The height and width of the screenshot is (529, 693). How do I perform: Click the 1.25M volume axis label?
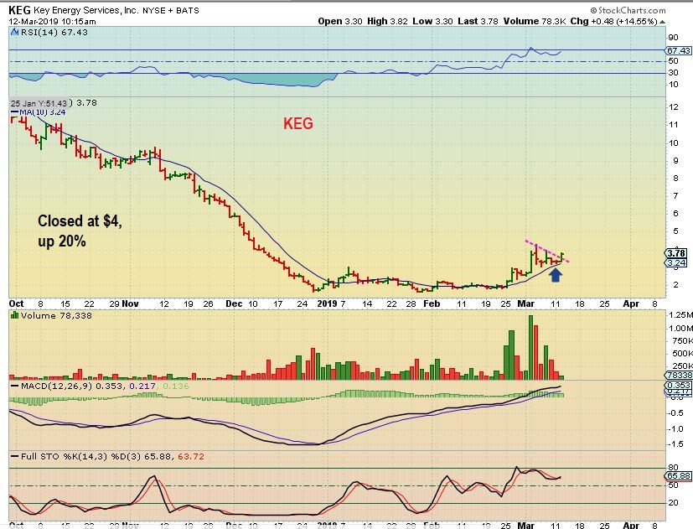pos(680,315)
